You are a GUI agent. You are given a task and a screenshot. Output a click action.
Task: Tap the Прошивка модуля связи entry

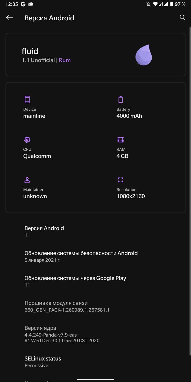(x=95, y=306)
